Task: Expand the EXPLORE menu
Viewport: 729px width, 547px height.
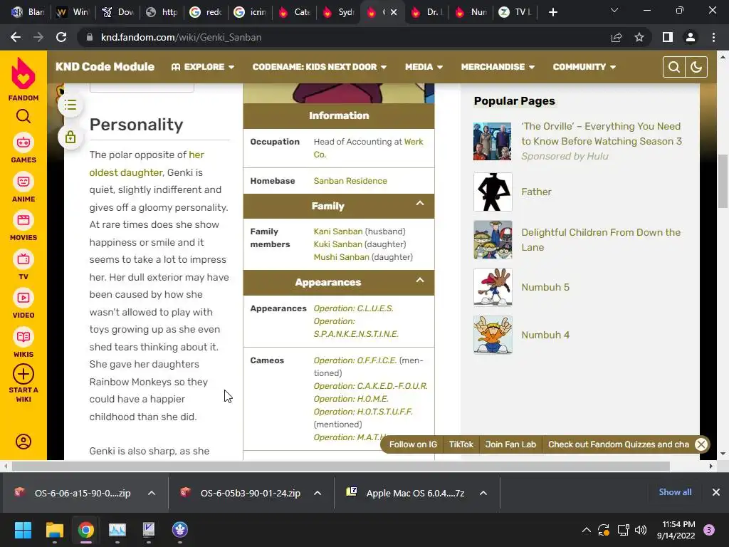Action: 203,67
